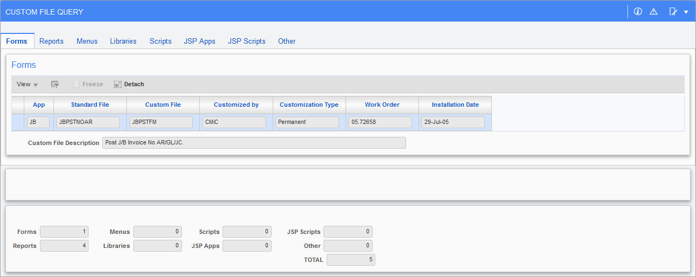Click the CUSTOM FILE QUERY title

[44, 12]
